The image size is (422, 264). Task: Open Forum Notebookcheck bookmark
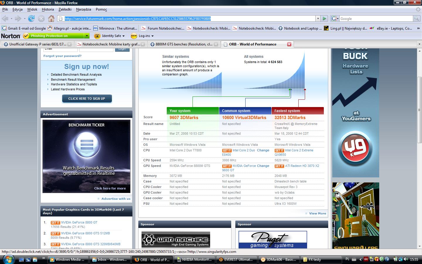(x=163, y=28)
